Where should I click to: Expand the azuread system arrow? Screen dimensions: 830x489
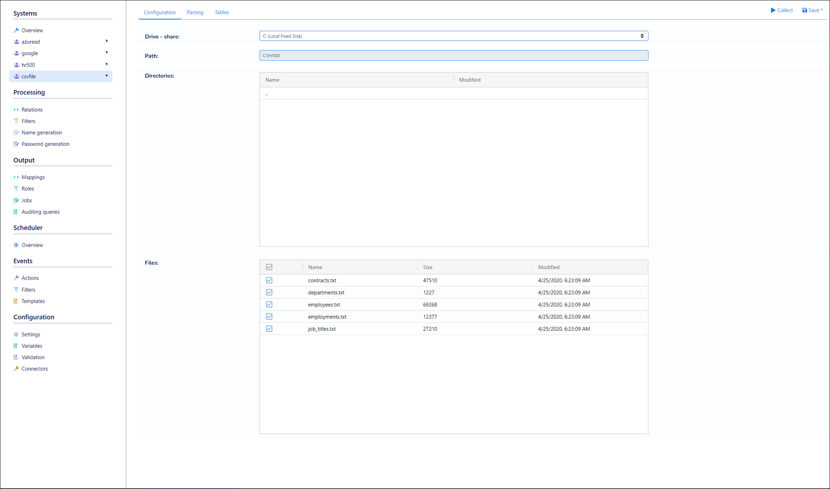(x=107, y=41)
